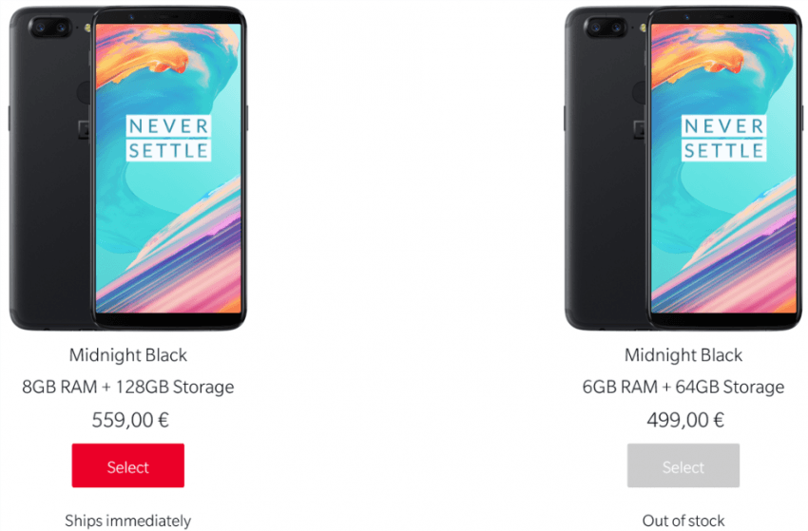This screenshot has width=808, height=531.
Task: Click the 6GB RAM + 64GB Storage label
Action: [683, 387]
